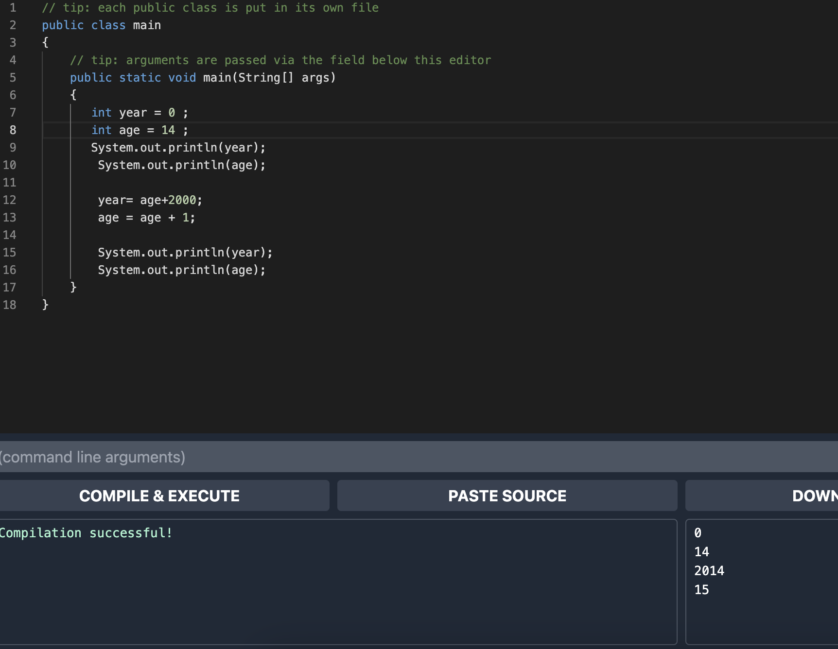Click 'public static void main(String[] args)' line
The height and width of the screenshot is (649, 838).
pos(203,78)
